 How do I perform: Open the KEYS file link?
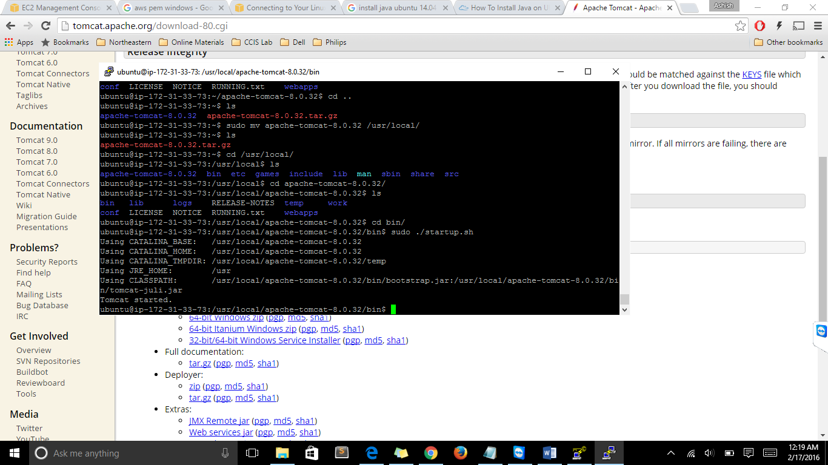coord(752,74)
